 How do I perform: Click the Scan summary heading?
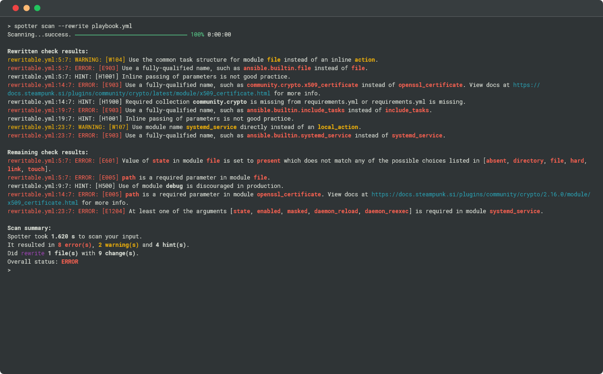click(x=29, y=228)
